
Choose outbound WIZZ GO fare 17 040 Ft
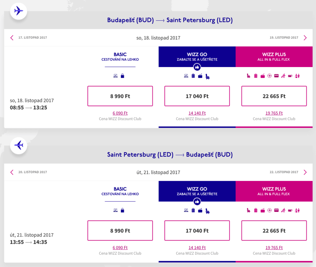tap(197, 96)
